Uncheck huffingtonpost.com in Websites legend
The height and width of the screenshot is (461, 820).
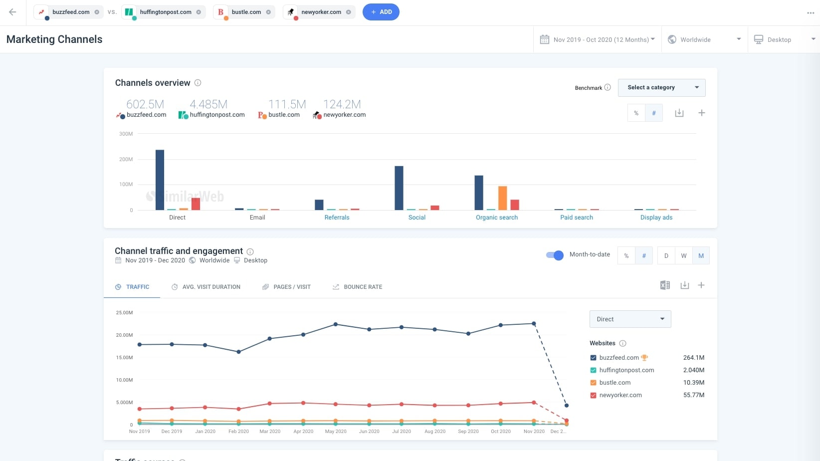594,370
